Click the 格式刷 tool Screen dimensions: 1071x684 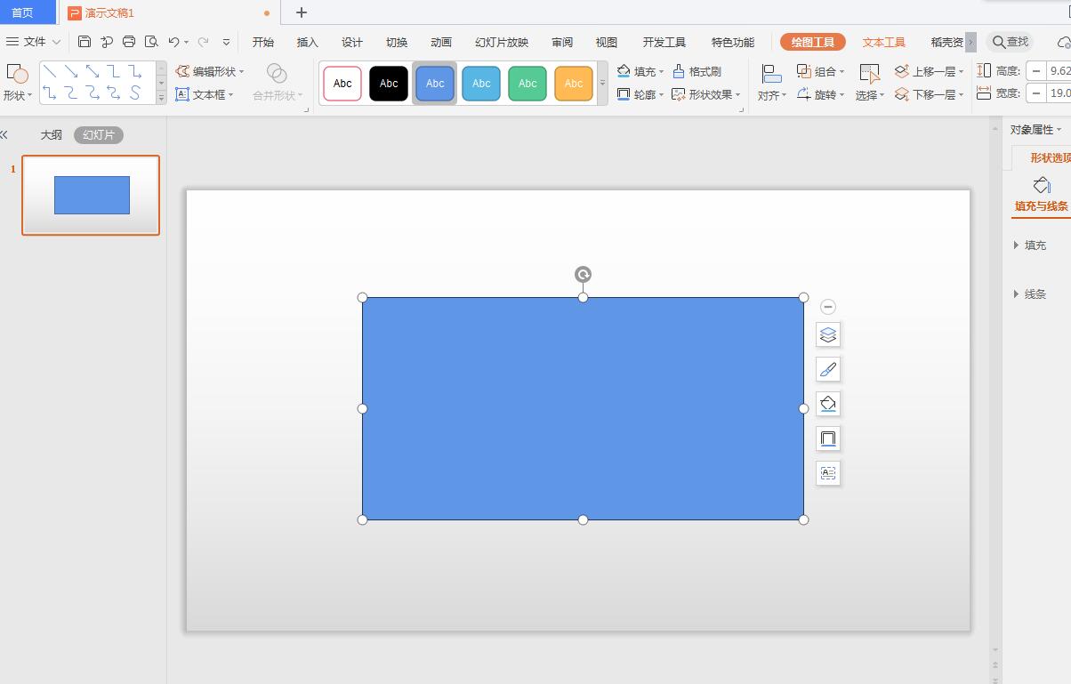coord(703,71)
